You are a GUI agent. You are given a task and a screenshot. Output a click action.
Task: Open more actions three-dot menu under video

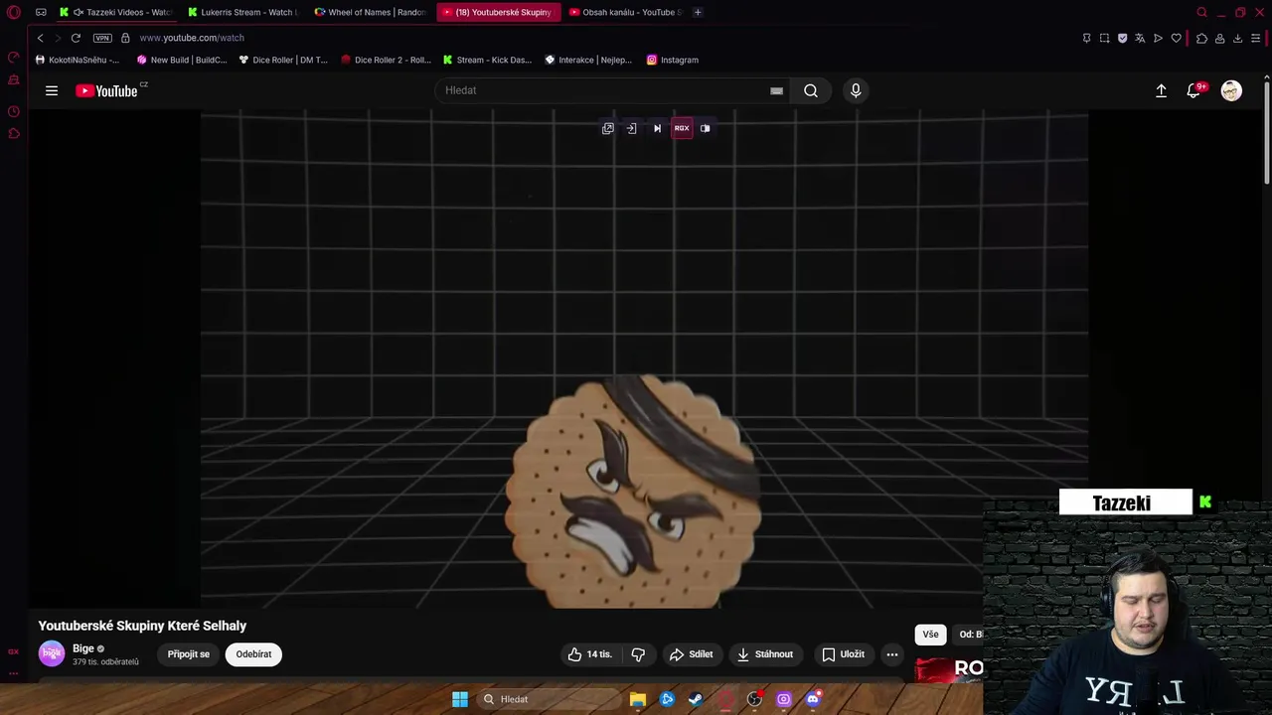click(x=892, y=654)
